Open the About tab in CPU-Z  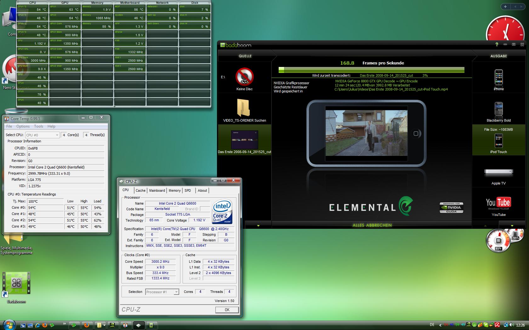(x=202, y=190)
